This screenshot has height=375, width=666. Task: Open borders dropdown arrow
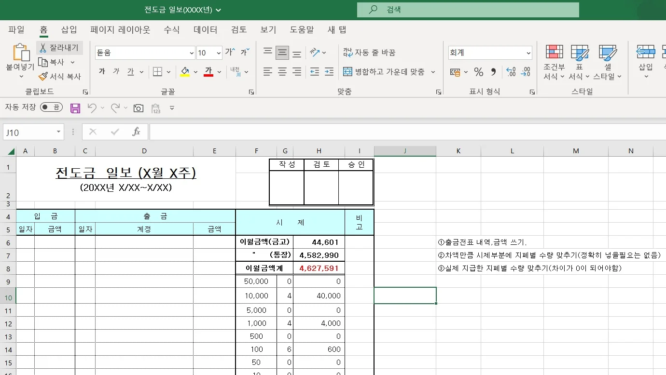point(168,72)
